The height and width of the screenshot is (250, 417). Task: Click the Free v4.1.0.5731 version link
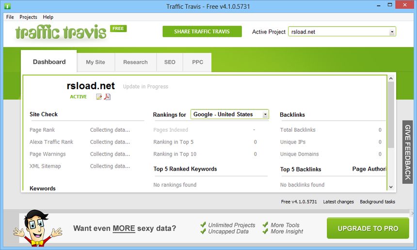(x=299, y=202)
